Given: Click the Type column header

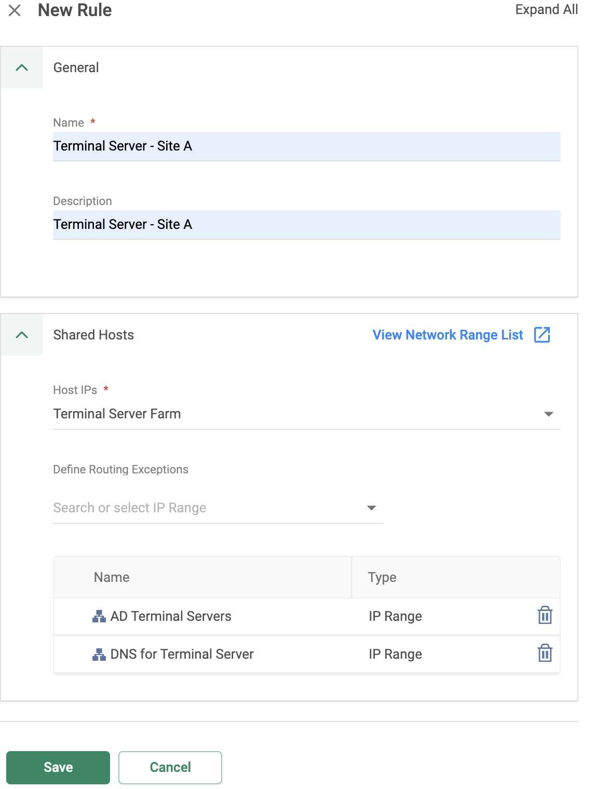Looking at the screenshot, I should (382, 577).
